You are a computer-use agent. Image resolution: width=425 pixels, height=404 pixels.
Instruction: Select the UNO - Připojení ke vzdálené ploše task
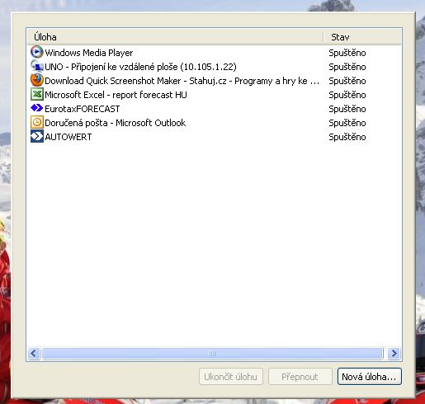(140, 67)
